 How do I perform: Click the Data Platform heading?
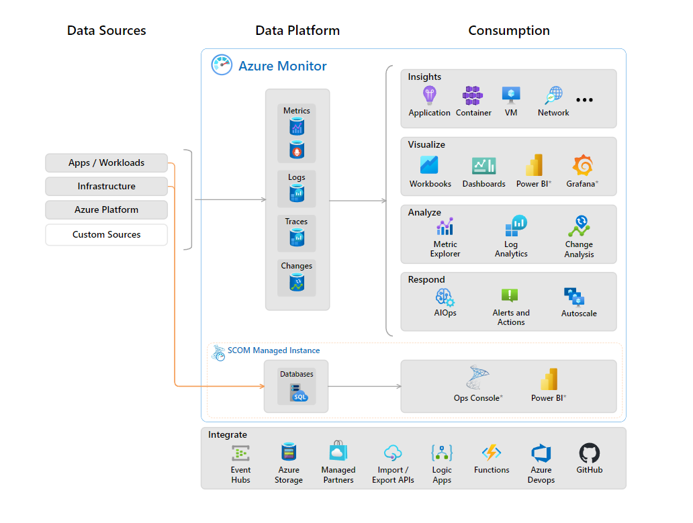click(x=297, y=30)
